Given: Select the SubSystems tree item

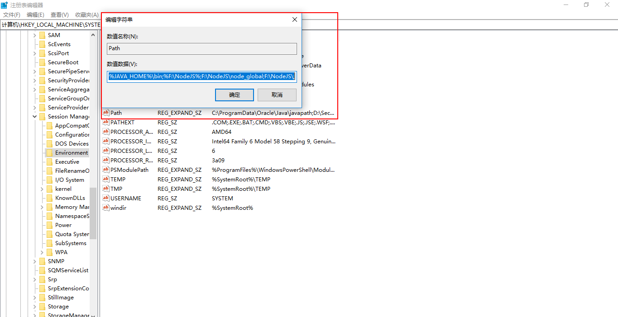Looking at the screenshot, I should (71, 243).
